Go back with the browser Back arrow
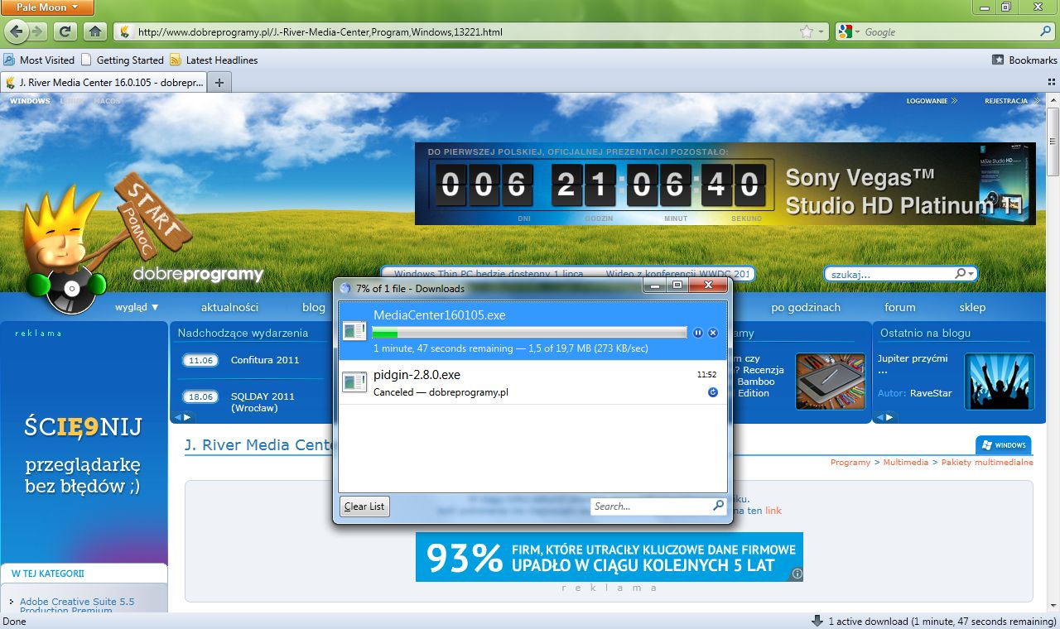 [x=16, y=31]
